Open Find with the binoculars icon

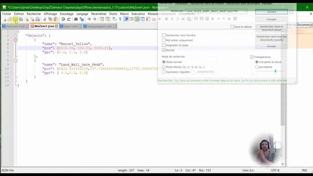pyautogui.click(x=76, y=19)
